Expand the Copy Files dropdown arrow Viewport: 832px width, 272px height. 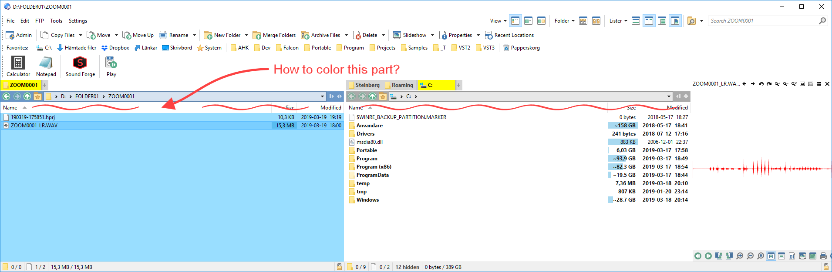[81, 35]
